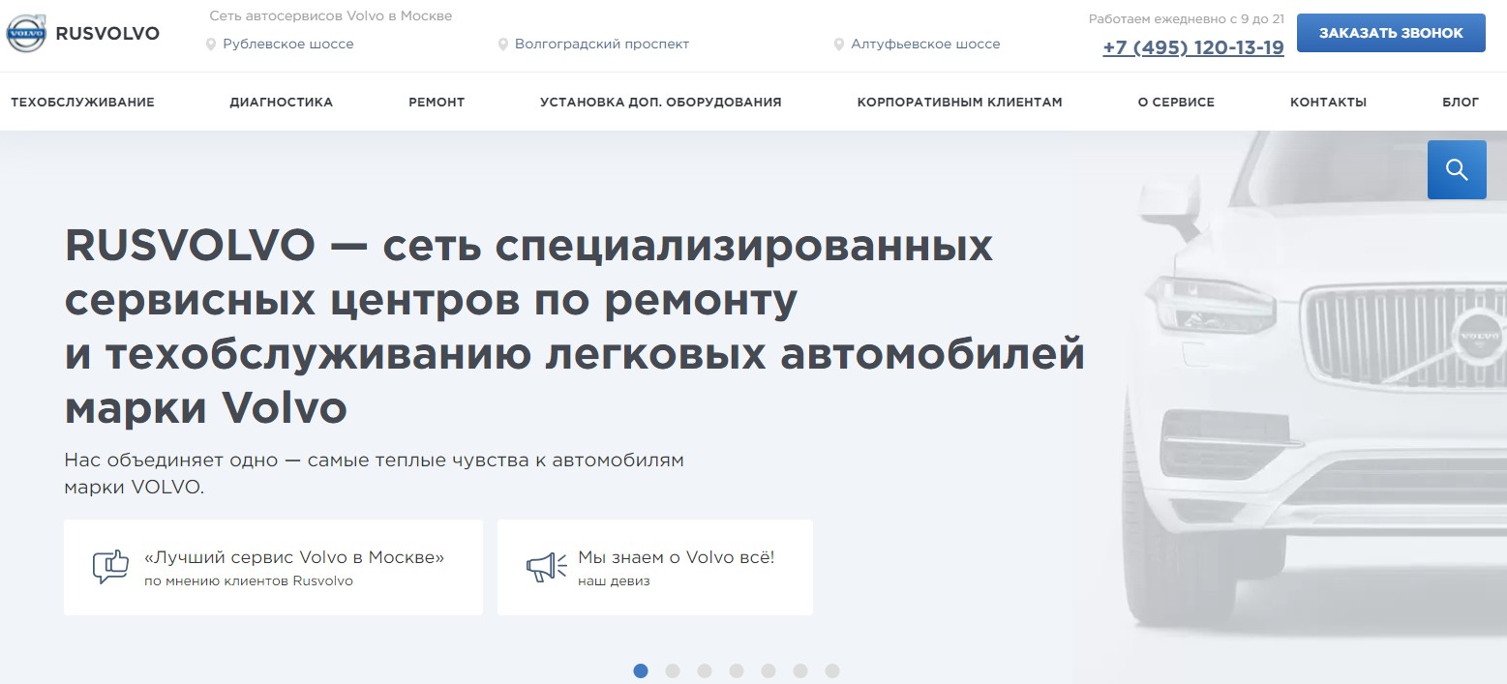The width and height of the screenshot is (1507, 684).
Task: Switch to the sixth carousel slide dot
Action: [x=800, y=670]
